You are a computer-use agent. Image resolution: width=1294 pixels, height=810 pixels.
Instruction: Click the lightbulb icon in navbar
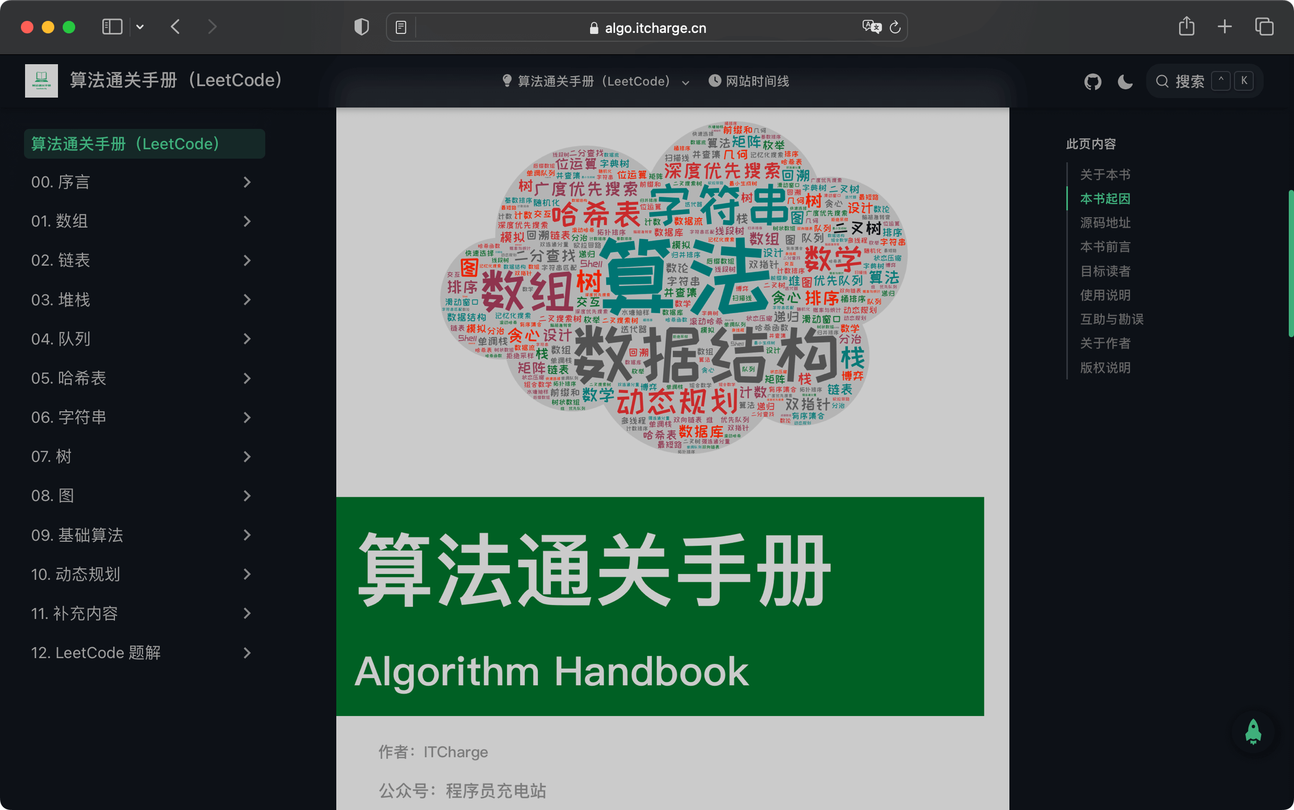[507, 81]
